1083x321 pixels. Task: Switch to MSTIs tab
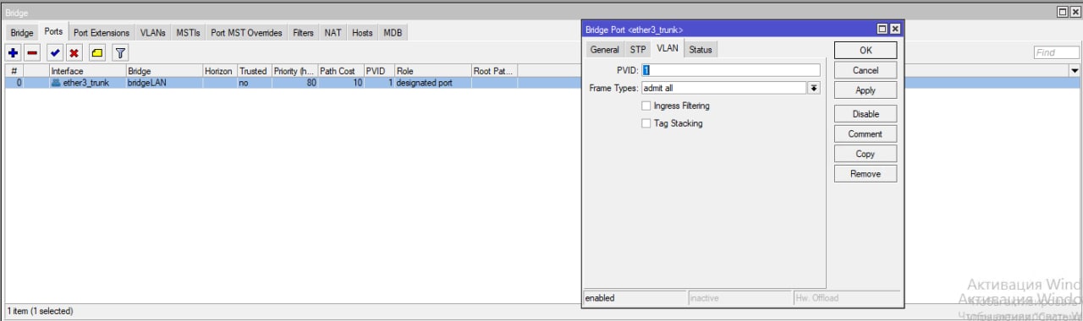coord(188,33)
